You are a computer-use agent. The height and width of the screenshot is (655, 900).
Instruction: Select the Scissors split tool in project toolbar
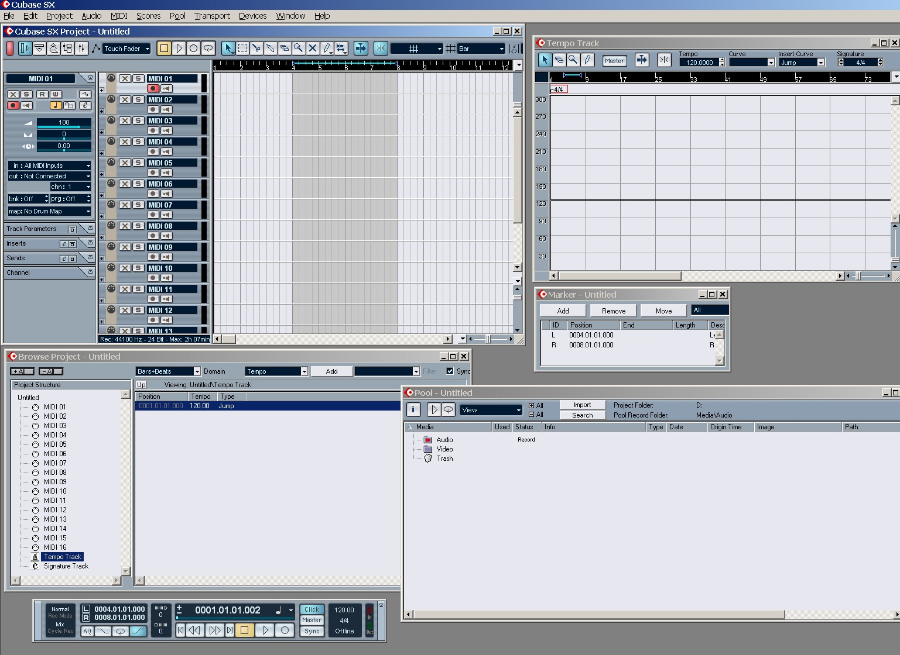[256, 49]
